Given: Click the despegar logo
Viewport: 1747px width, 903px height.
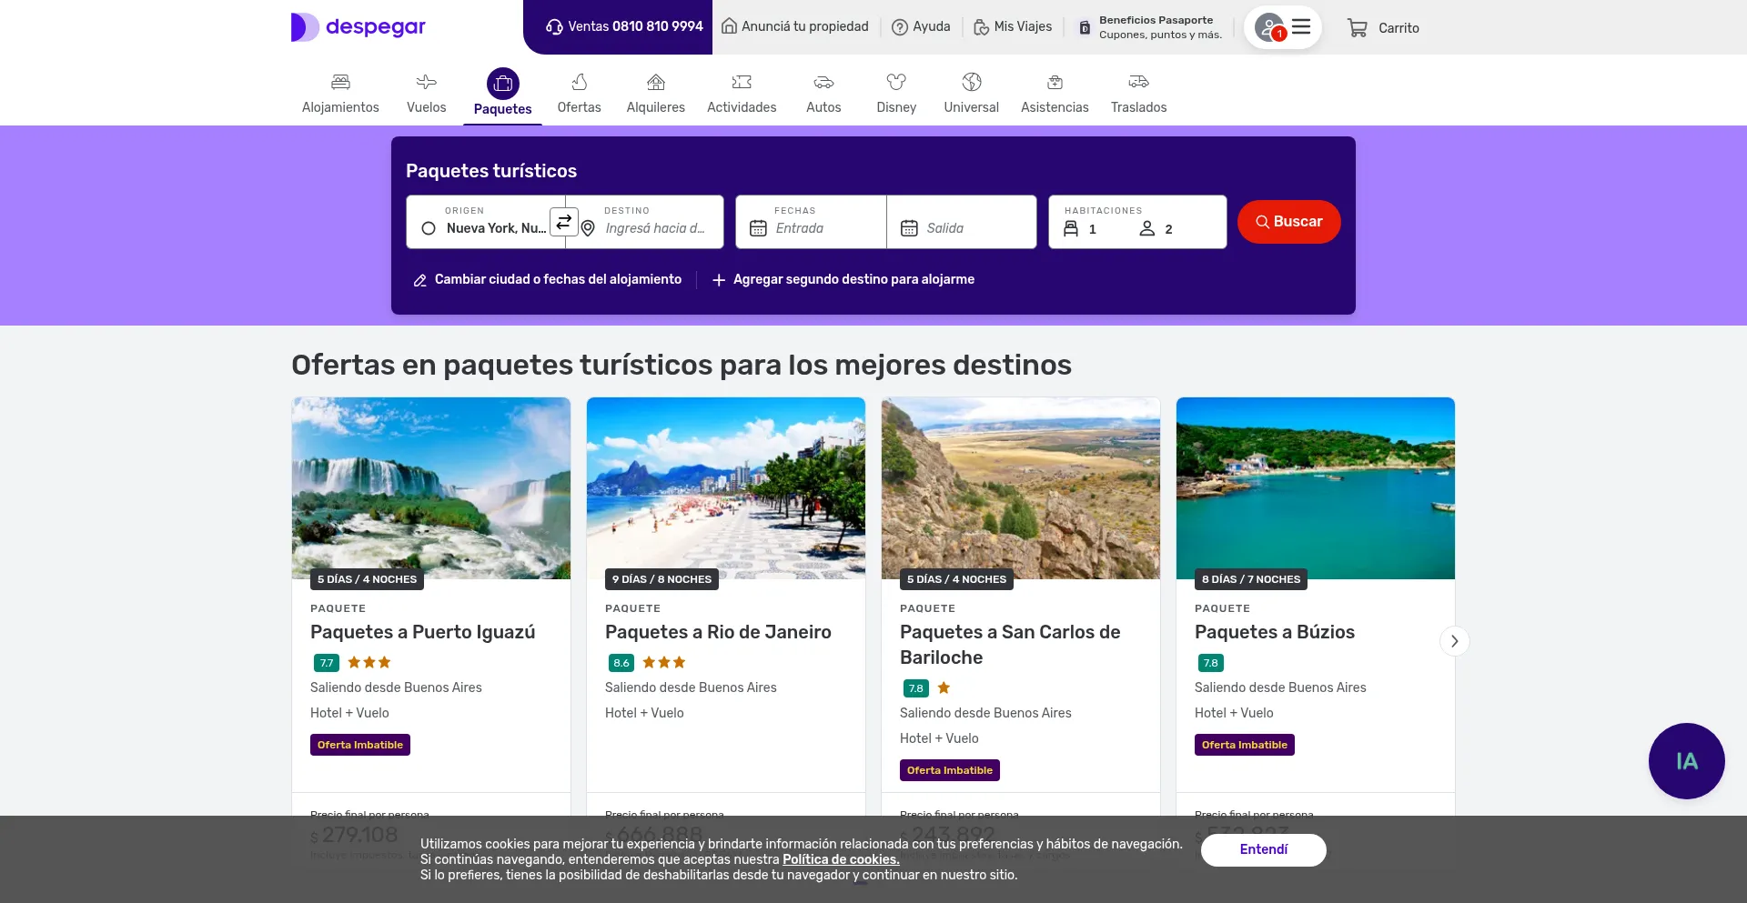Looking at the screenshot, I should coord(358,27).
